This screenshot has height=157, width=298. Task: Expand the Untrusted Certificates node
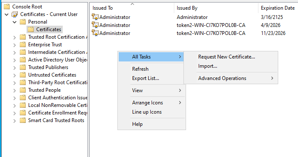[15, 75]
